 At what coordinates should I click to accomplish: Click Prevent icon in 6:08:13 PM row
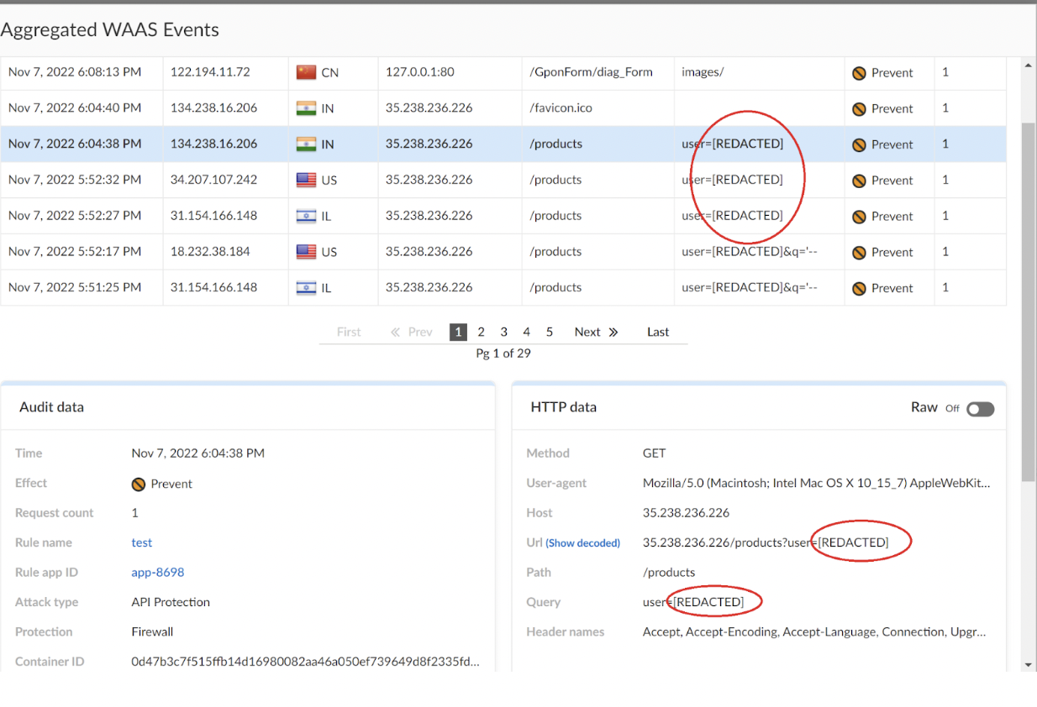coord(859,73)
